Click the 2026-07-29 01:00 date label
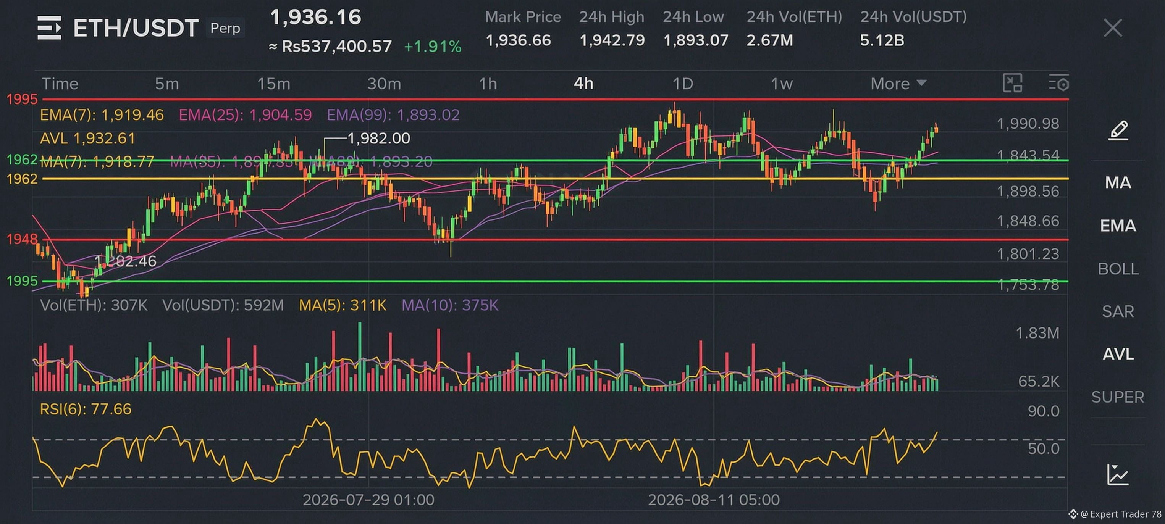1165x524 pixels. click(x=368, y=500)
